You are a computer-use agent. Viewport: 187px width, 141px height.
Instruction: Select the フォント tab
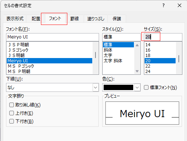(x=55, y=19)
